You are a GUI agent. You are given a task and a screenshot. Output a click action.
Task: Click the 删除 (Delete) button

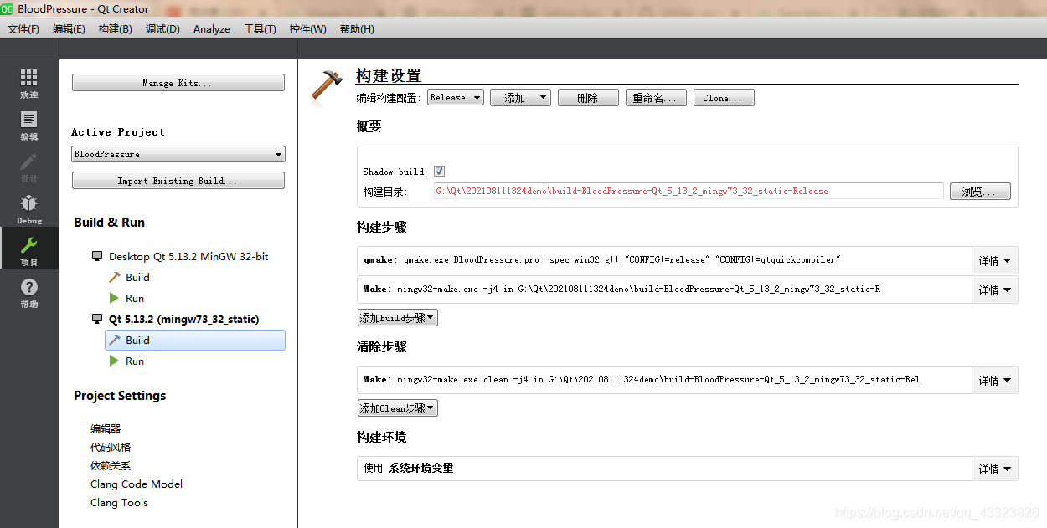tap(588, 98)
